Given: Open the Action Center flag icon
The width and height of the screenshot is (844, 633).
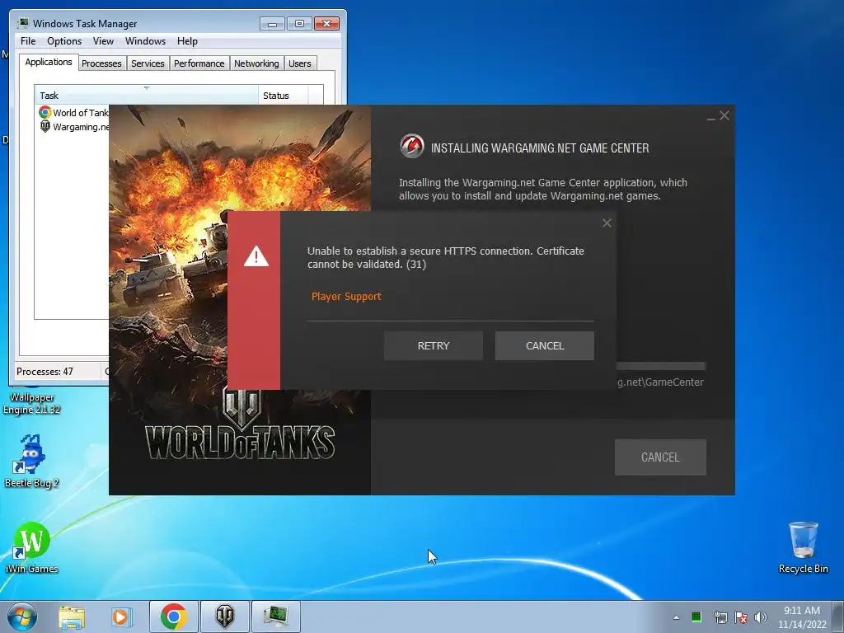Looking at the screenshot, I should 741,617.
